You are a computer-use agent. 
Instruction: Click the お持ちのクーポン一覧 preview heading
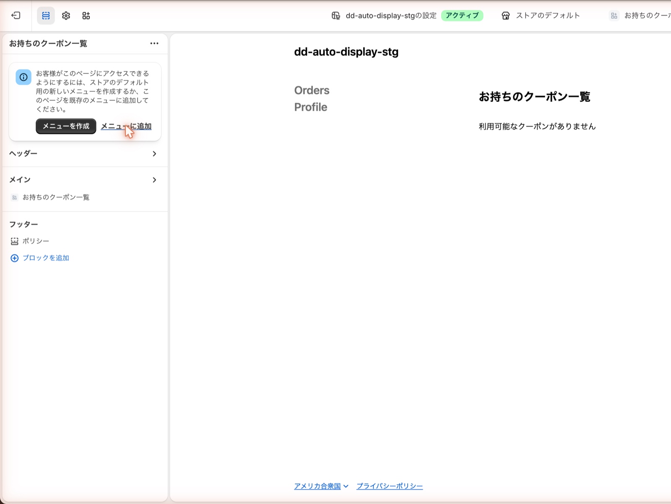(535, 97)
